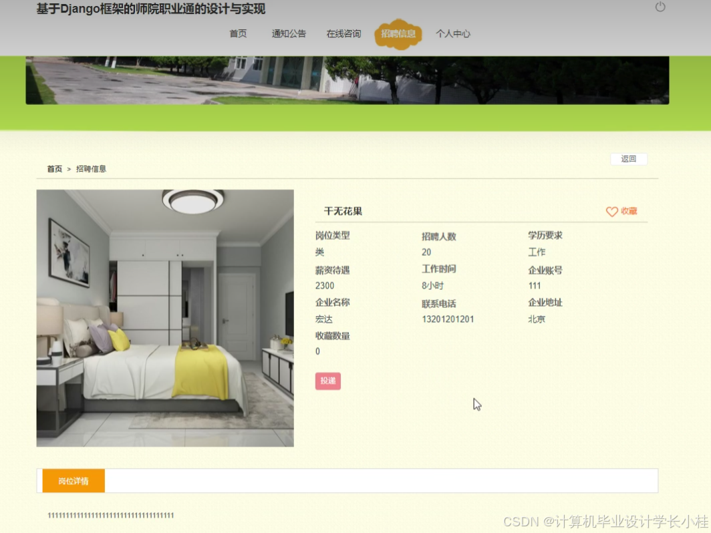Click the education value 工作
The width and height of the screenshot is (711, 533).
pyautogui.click(x=537, y=252)
